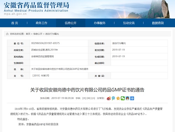Set font size to 小
This screenshot has height=132, width=175.
(93, 98)
